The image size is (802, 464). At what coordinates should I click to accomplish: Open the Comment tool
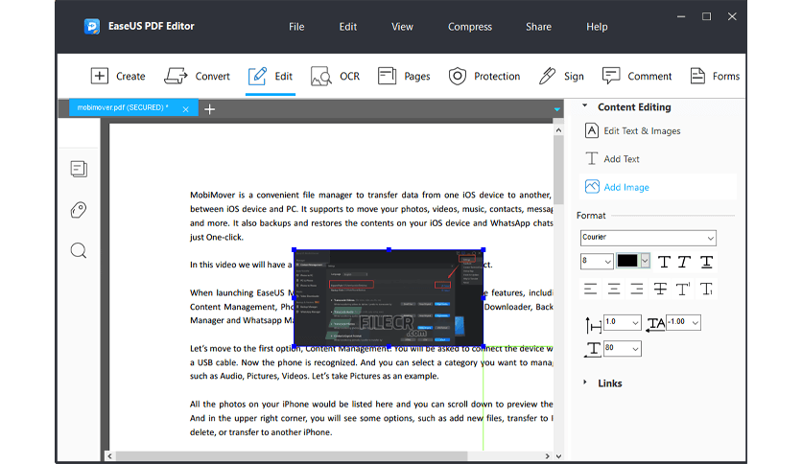(x=637, y=76)
